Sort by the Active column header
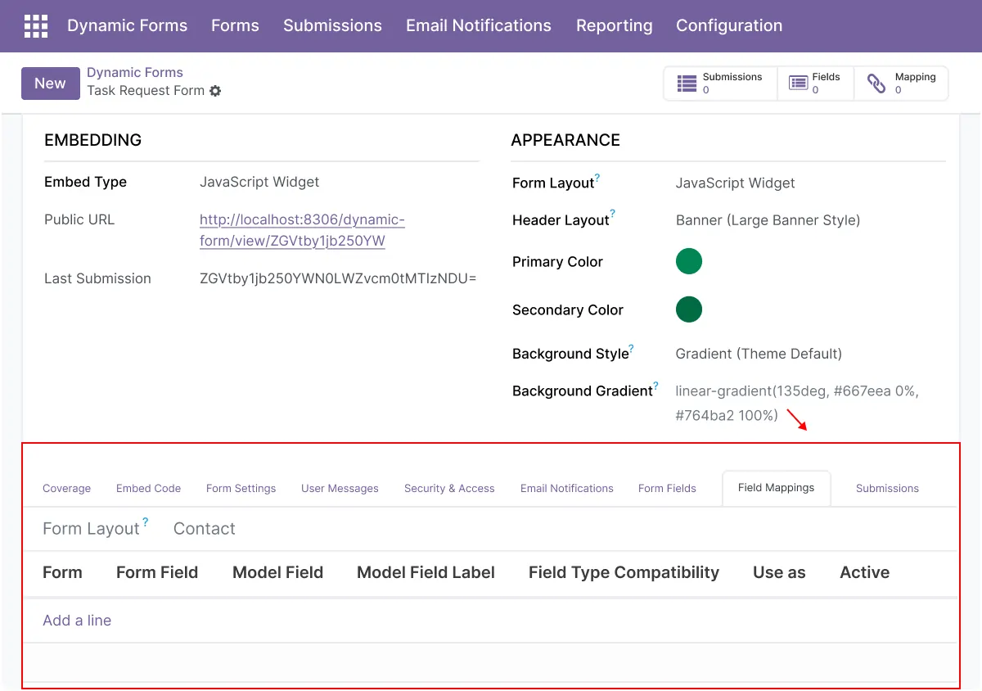Viewport: 982px width, 691px height. 864,573
